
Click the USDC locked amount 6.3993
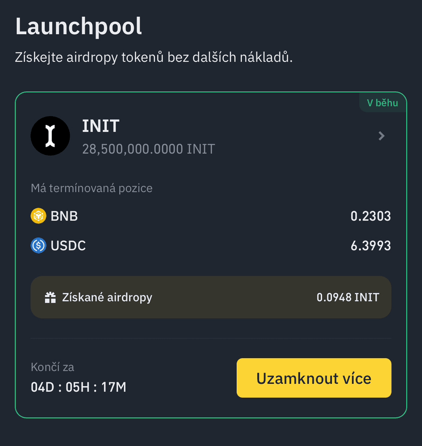pos(371,246)
